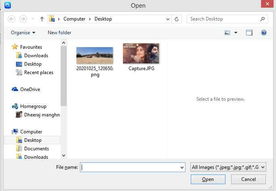This screenshot has width=276, height=191.
Task: Click the Cancel button
Action: (x=249, y=179)
